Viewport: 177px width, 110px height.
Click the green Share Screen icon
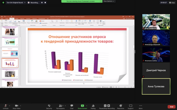point(82,106)
